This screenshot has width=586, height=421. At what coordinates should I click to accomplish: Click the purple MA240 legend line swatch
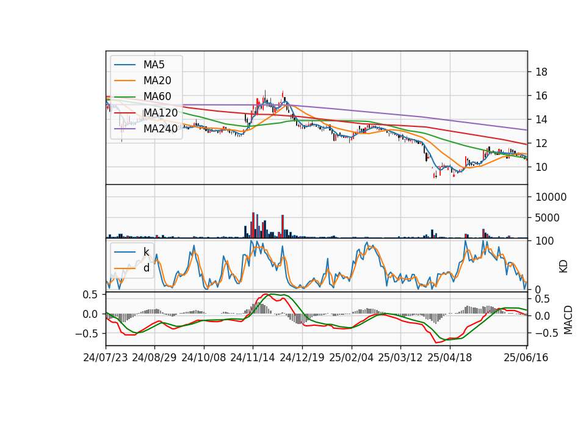point(125,129)
